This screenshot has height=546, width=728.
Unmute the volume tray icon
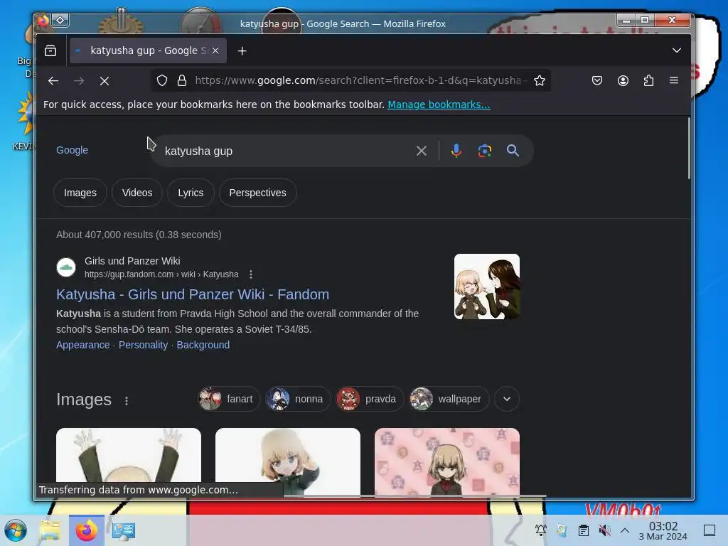click(x=604, y=530)
